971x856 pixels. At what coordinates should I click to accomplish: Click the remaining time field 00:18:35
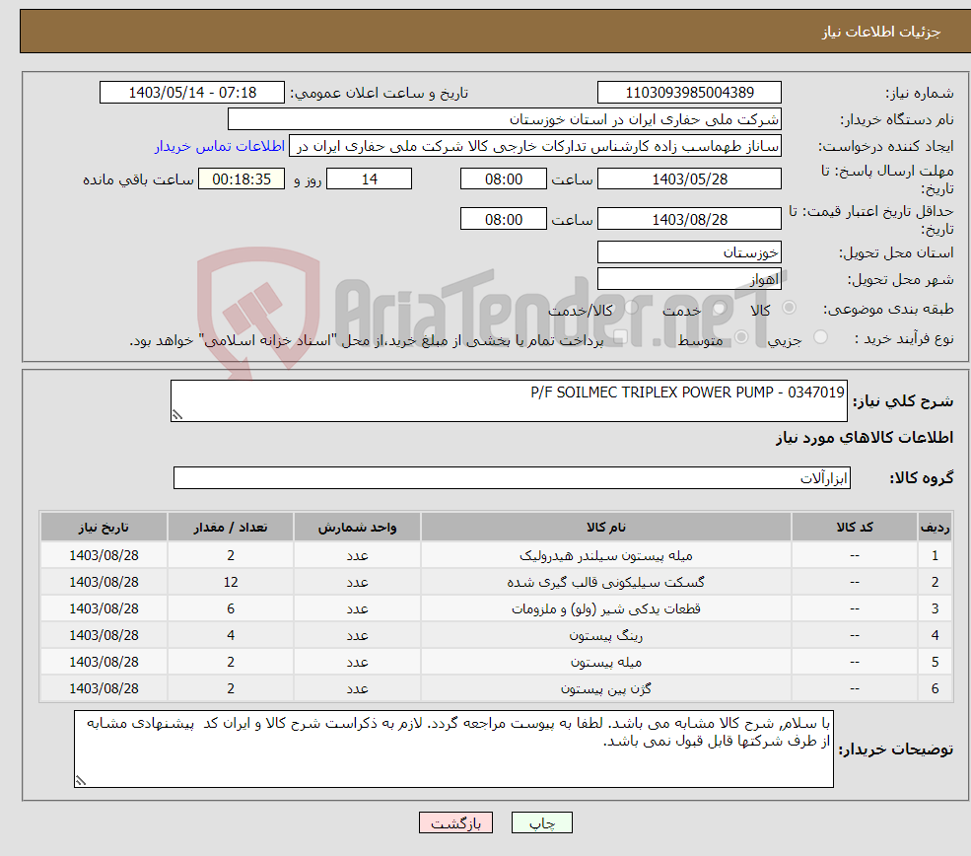click(242, 179)
